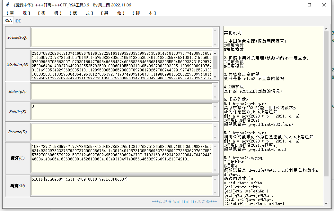This screenshot has width=334, height=211.
Task: Click into the Private(D) input field
Action: tap(121, 132)
